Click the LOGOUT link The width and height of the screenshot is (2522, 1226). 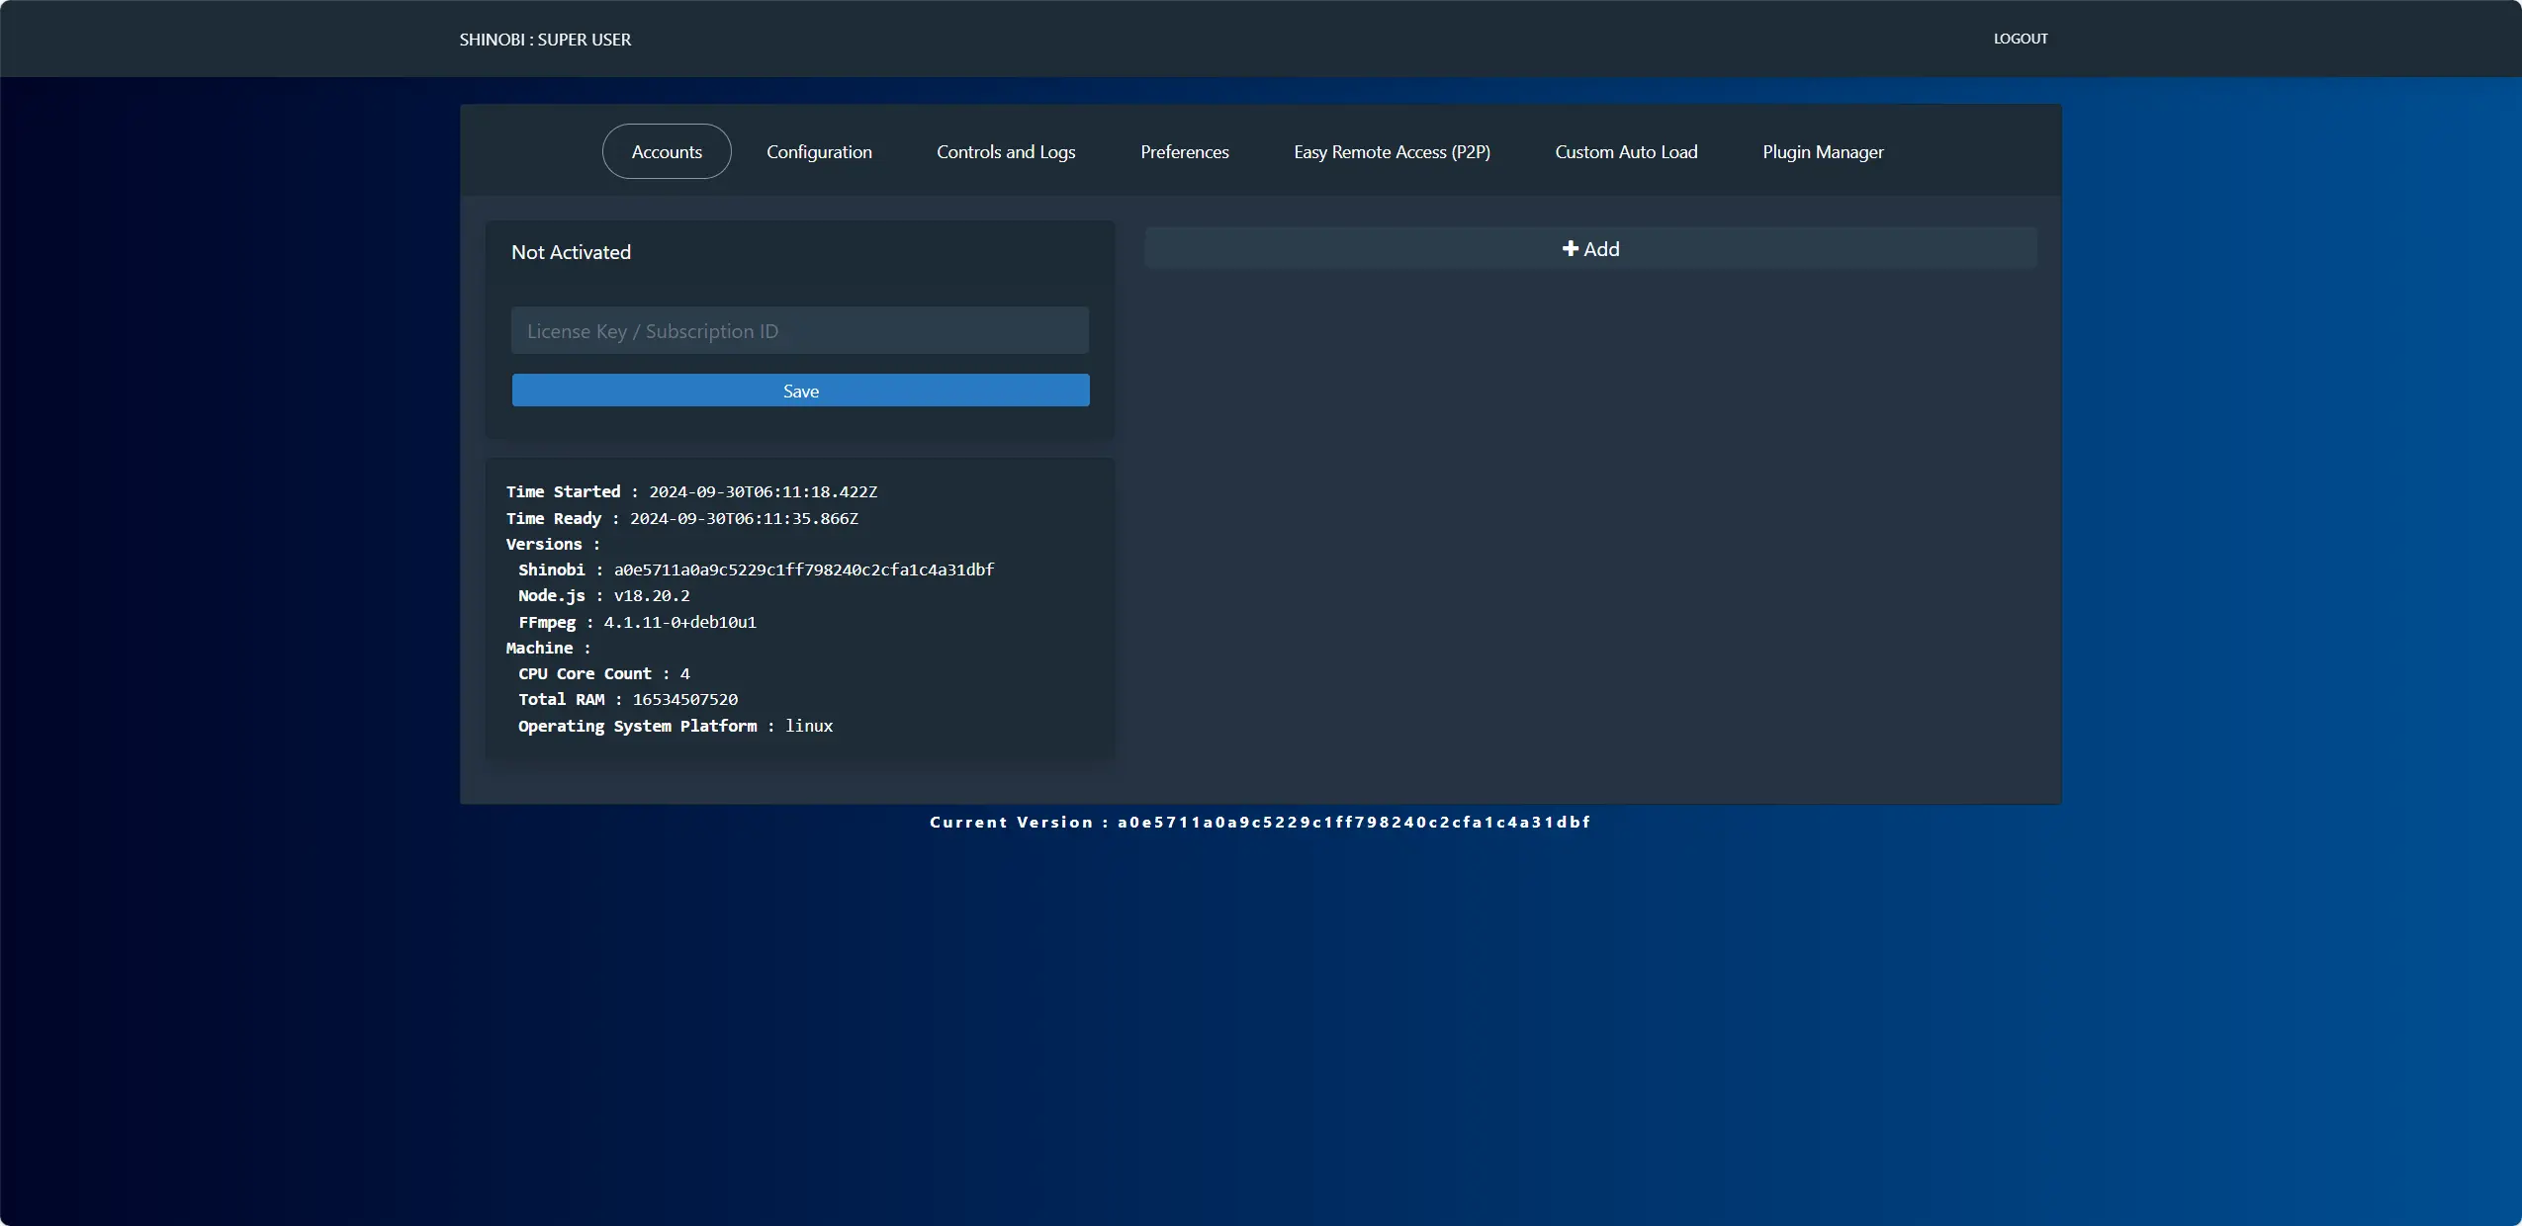pyautogui.click(x=2020, y=39)
